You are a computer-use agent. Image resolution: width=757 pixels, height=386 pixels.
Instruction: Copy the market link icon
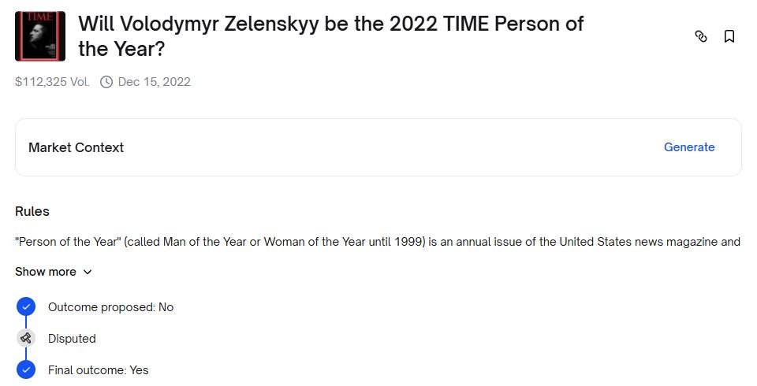700,36
